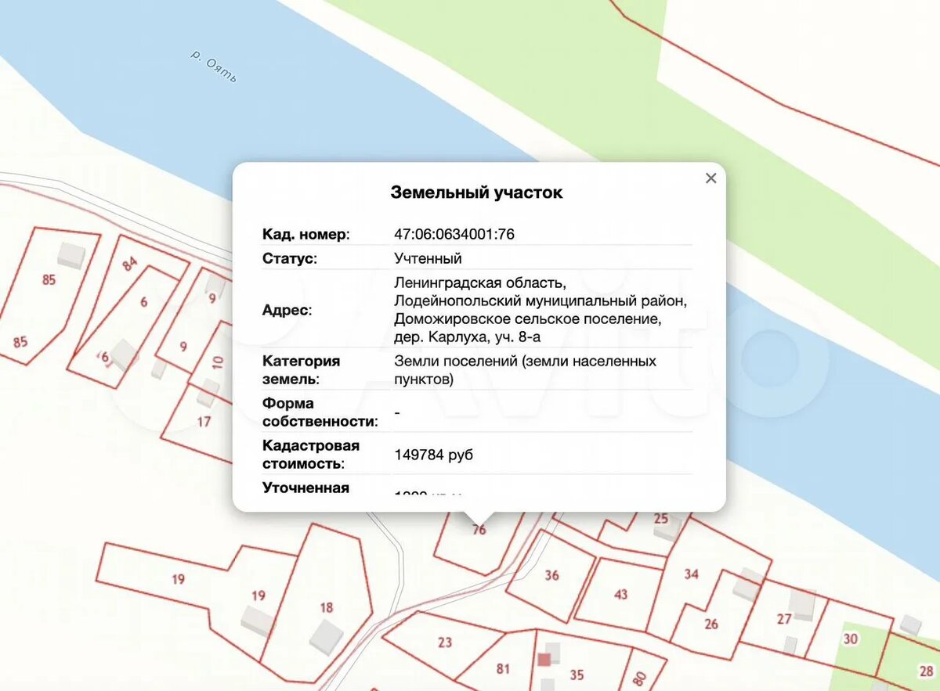Select parcel 34 on the map
This screenshot has height=691, width=940.
691,574
